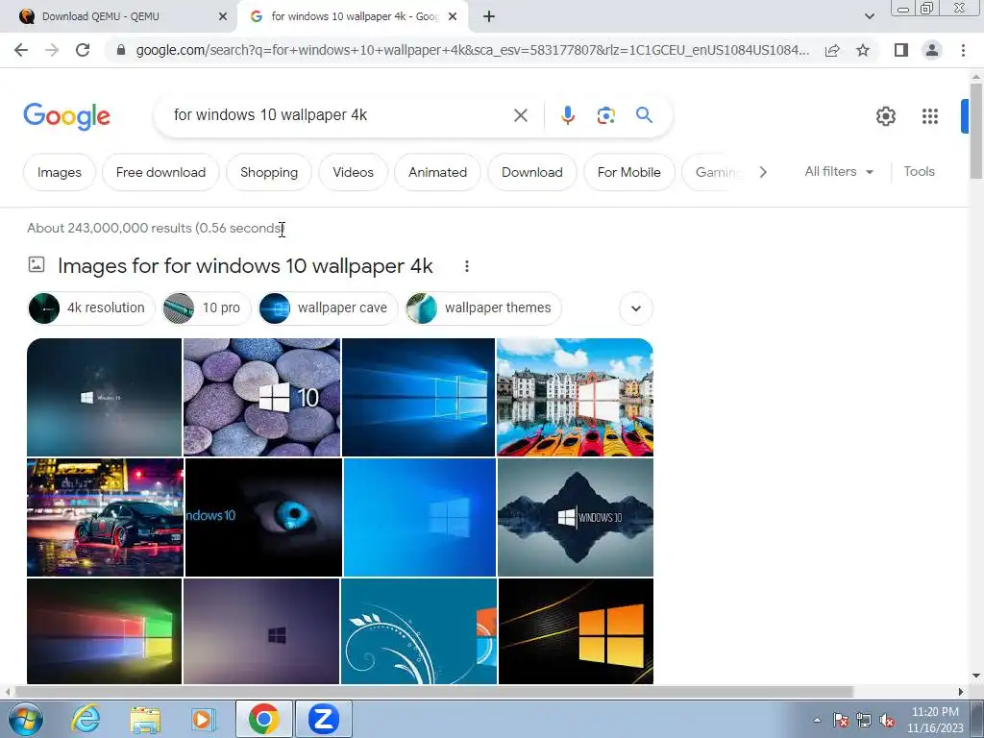Viewport: 984px width, 738px height.
Task: Click the browser forward arrow
Action: [x=52, y=50]
